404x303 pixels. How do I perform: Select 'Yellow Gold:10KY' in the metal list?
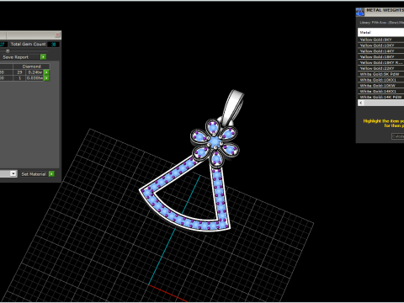pyautogui.click(x=380, y=45)
